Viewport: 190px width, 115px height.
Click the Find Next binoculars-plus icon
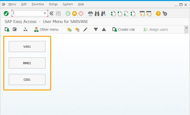click(104, 13)
